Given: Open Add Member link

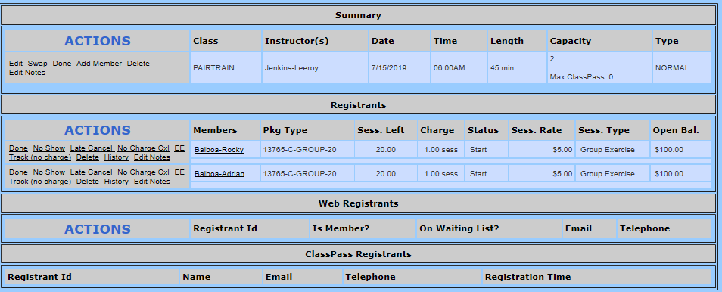Looking at the screenshot, I should 99,64.
